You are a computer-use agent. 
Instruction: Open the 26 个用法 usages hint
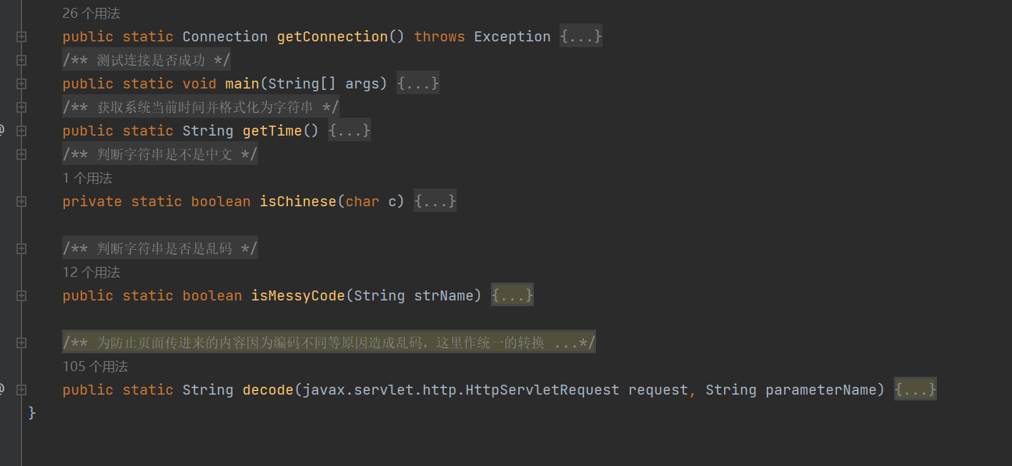click(91, 14)
